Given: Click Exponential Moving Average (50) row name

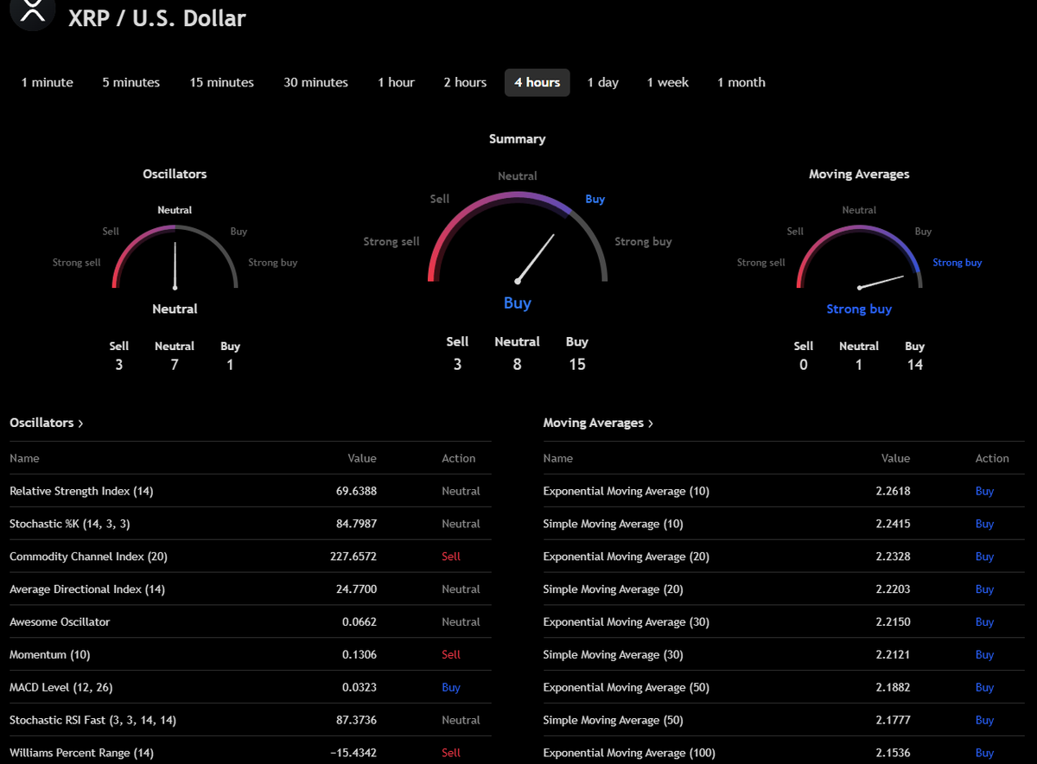Looking at the screenshot, I should 627,688.
